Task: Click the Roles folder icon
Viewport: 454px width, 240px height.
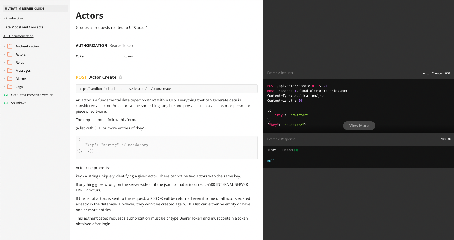Action: [10, 63]
